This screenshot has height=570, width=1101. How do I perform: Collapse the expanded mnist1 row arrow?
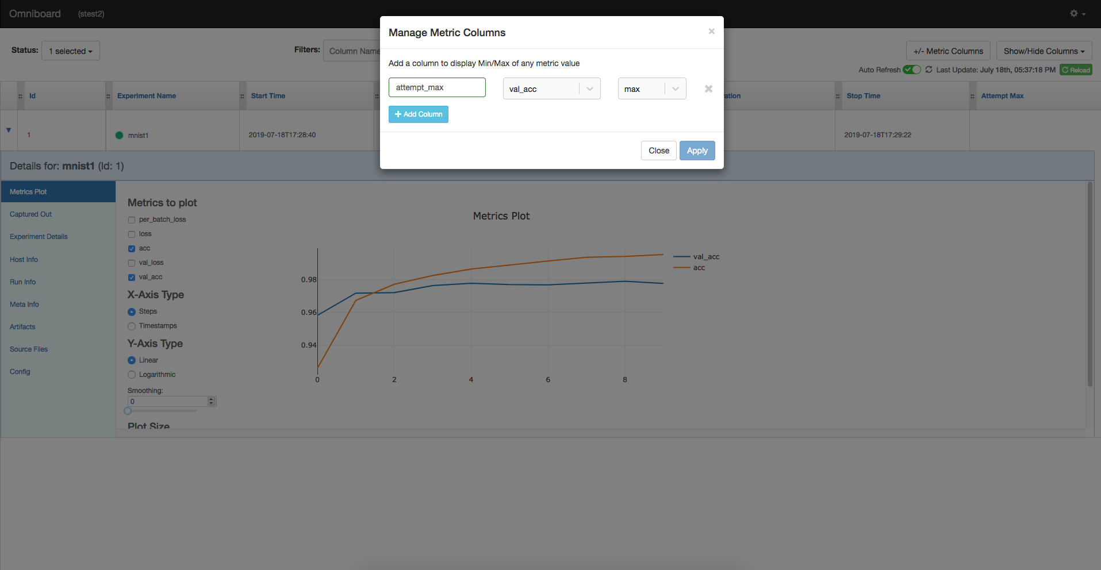coord(9,130)
